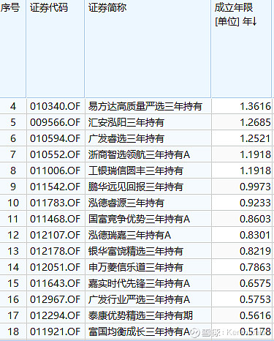Click row number 18
The height and width of the screenshot is (341, 274).
point(13,331)
